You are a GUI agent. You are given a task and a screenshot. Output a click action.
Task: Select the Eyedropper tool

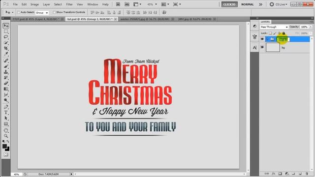point(6,54)
